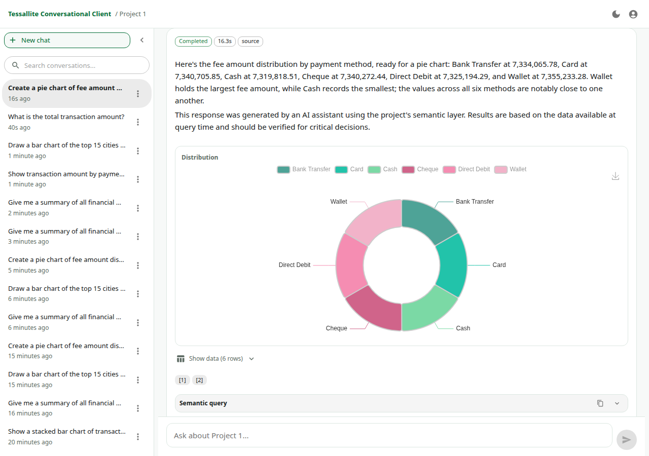Viewport: 649px width, 456px height.
Task: Open options for the '5 minutes ago' chat
Action: click(138, 265)
